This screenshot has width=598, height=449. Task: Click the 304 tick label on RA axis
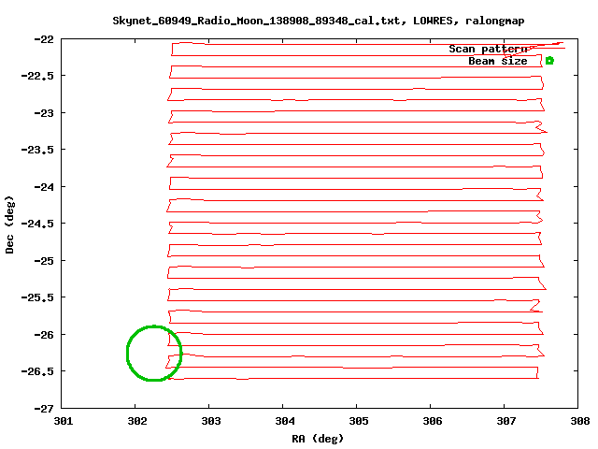[x=283, y=422]
